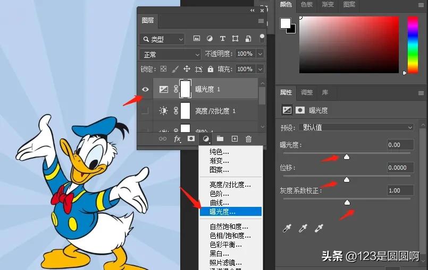Expand the 填充 fill dropdown arrow
The width and height of the screenshot is (428, 270).
pos(261,69)
